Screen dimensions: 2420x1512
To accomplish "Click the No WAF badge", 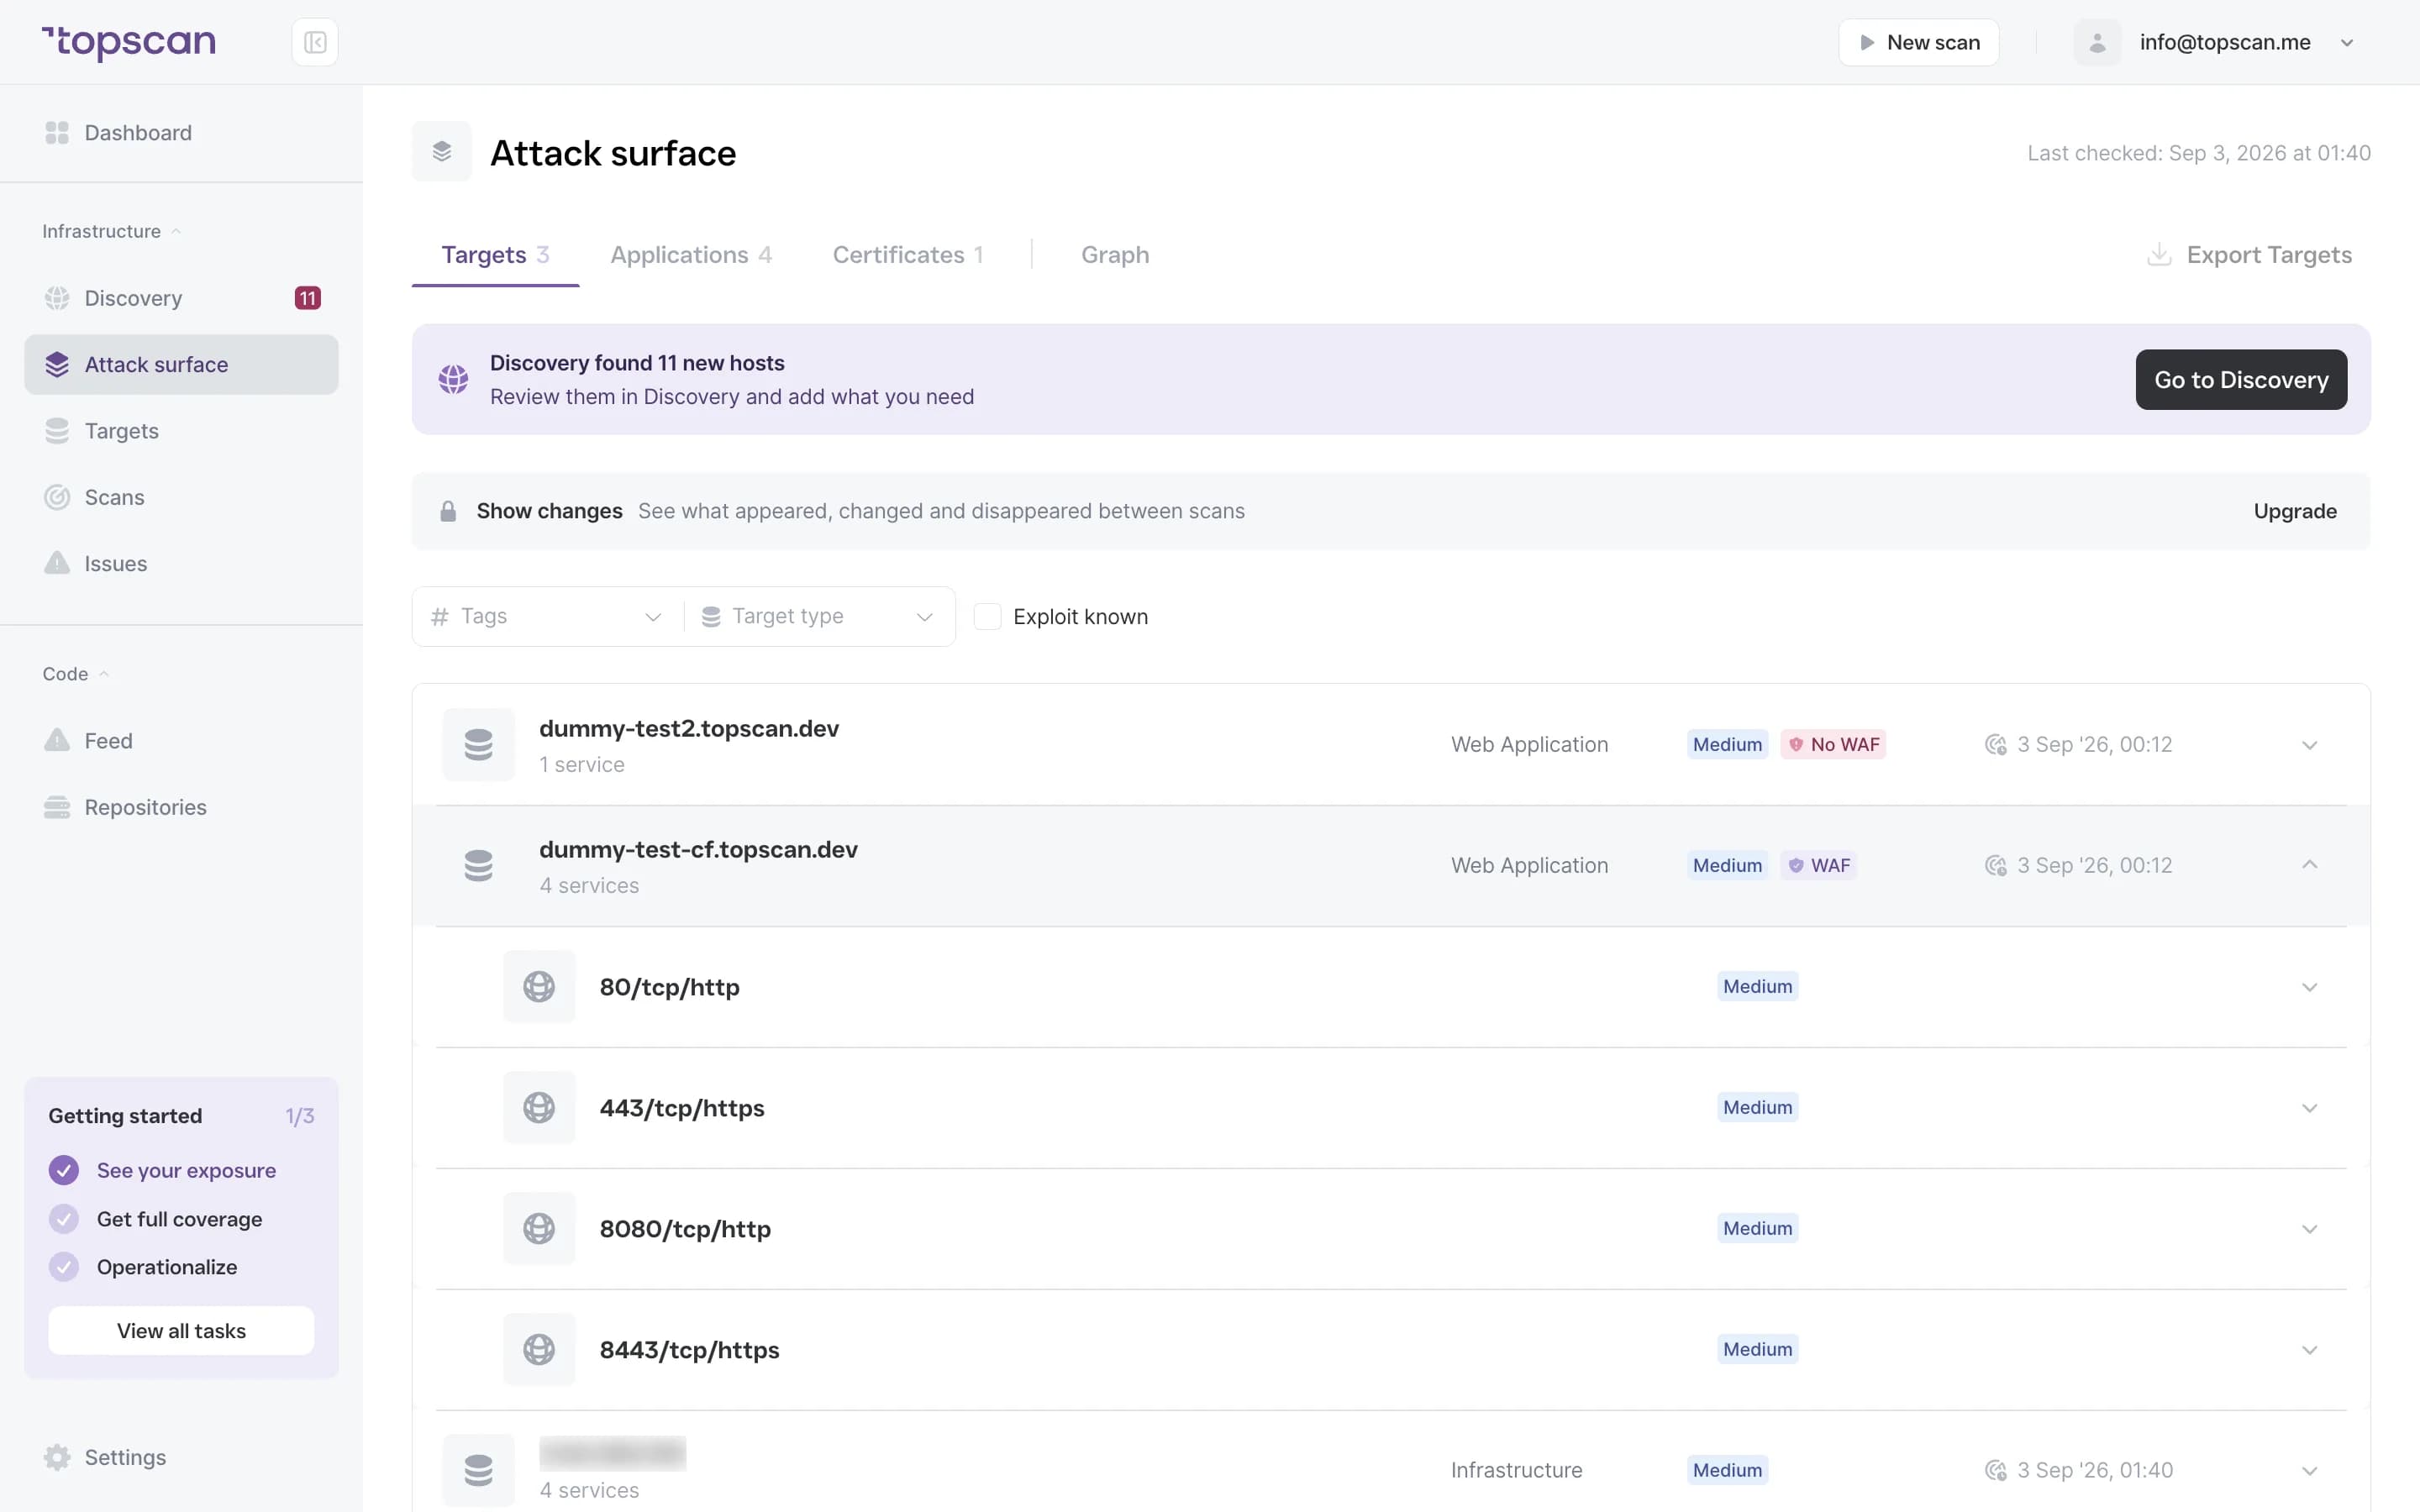I will point(1833,744).
